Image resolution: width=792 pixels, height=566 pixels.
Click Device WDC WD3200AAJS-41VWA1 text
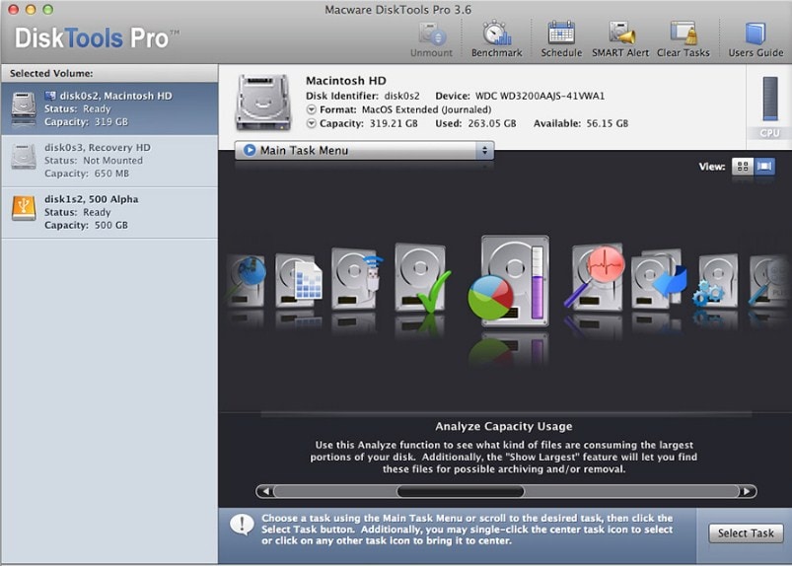pyautogui.click(x=520, y=96)
